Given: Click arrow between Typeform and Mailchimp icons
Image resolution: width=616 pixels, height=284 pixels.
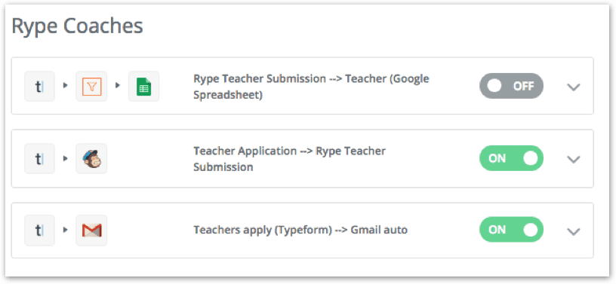Looking at the screenshot, I should point(66,158).
